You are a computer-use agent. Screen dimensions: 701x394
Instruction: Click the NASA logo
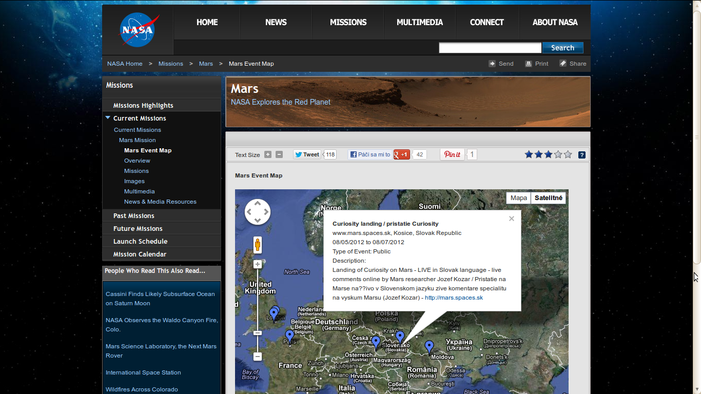137,30
